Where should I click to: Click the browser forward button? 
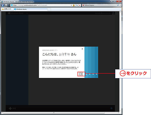pyautogui.click(x=6, y=5)
